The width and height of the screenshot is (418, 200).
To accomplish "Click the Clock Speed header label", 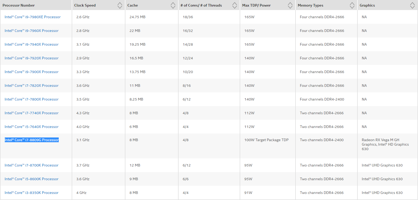I will [x=85, y=5].
